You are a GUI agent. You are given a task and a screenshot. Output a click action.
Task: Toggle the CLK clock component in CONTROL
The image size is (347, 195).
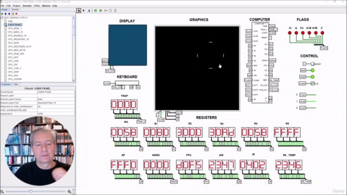coord(312,83)
